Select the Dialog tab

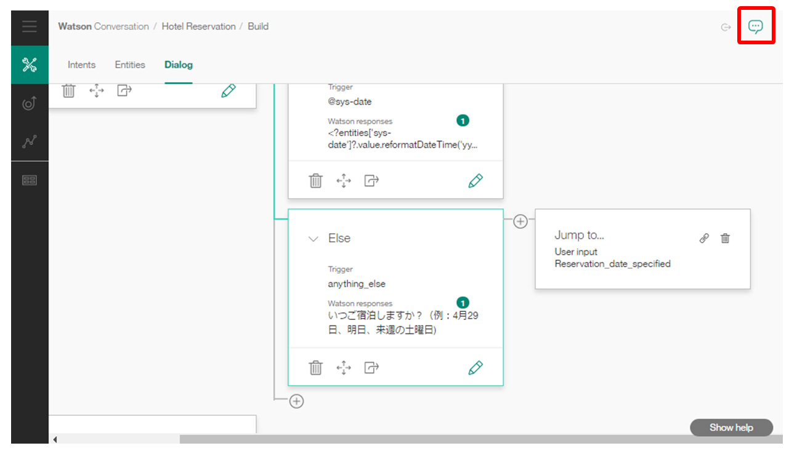[x=179, y=65]
